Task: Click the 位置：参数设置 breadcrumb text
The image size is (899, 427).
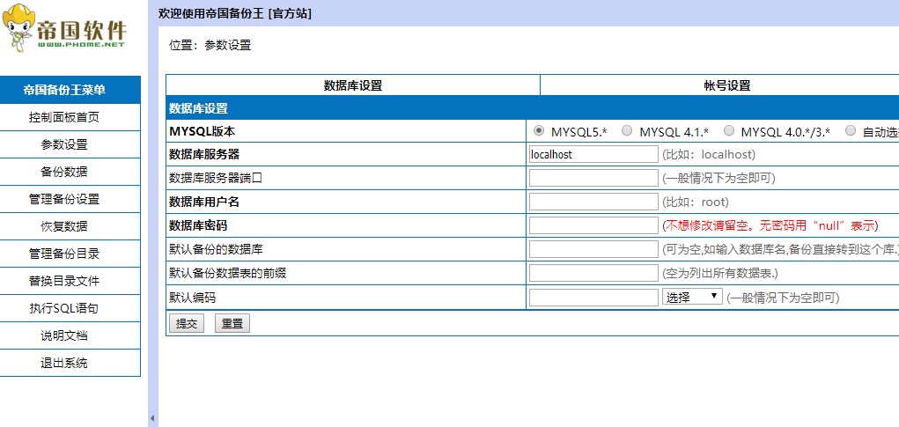Action: click(x=210, y=45)
